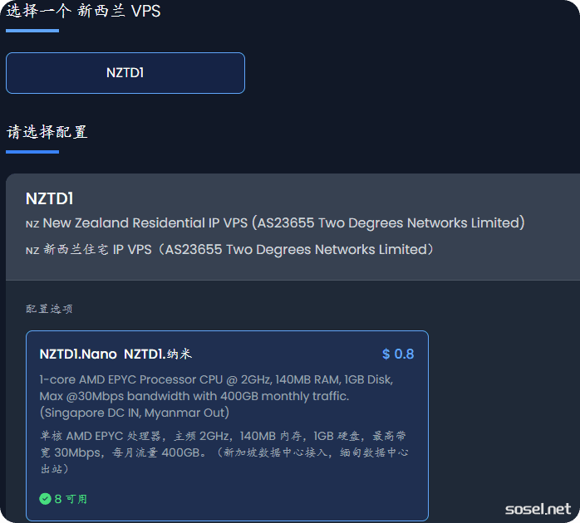The image size is (580, 523).
Task: Select the NZTD1 location button
Action: coord(125,73)
